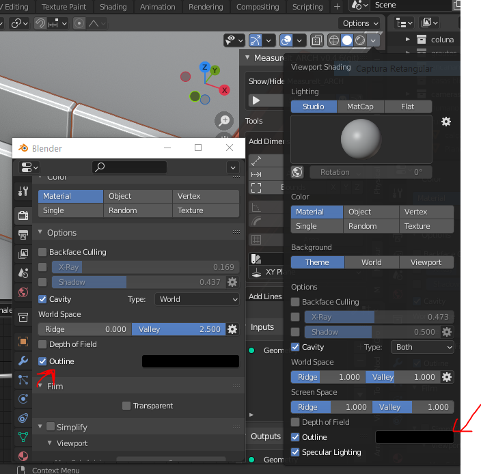Image resolution: width=481 pixels, height=474 pixels.
Task: Set background to World in popover
Action: [372, 262]
